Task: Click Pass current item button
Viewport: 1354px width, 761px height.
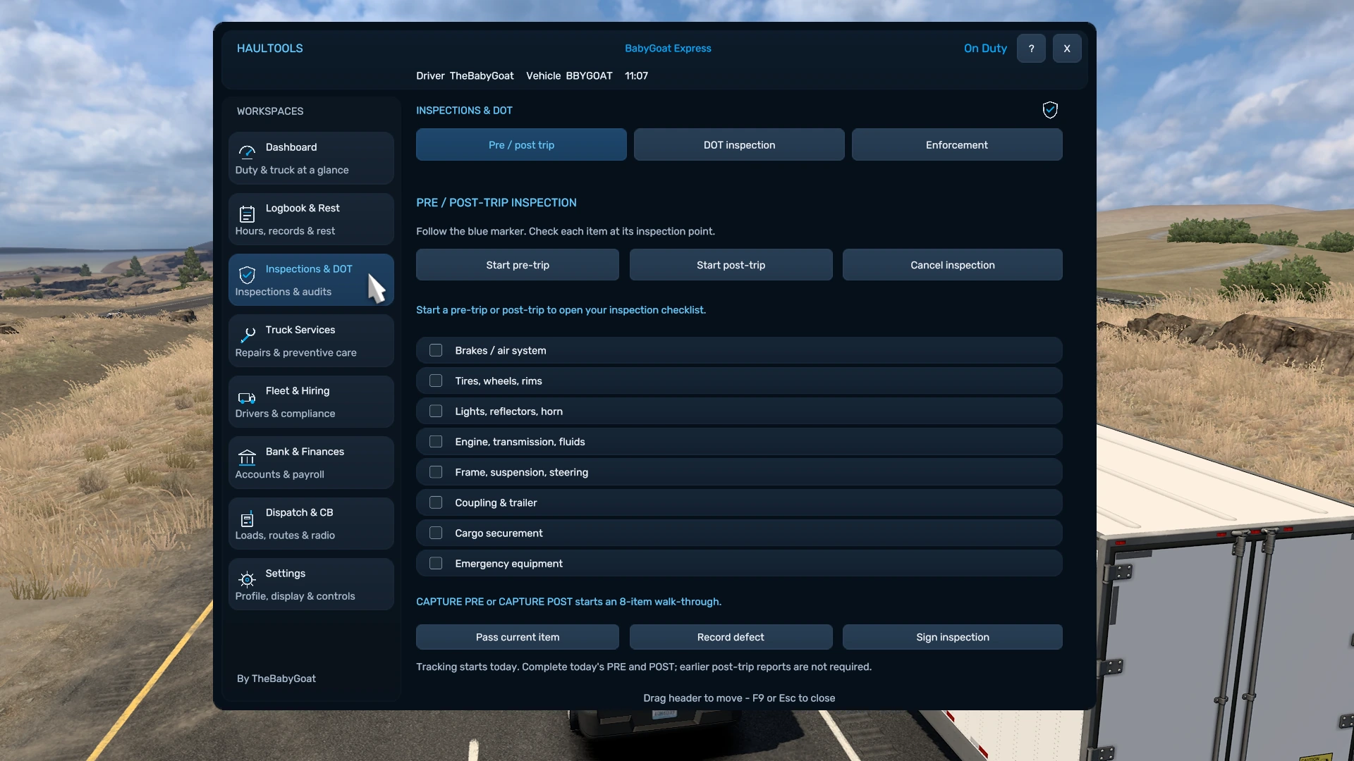Action: coord(518,637)
